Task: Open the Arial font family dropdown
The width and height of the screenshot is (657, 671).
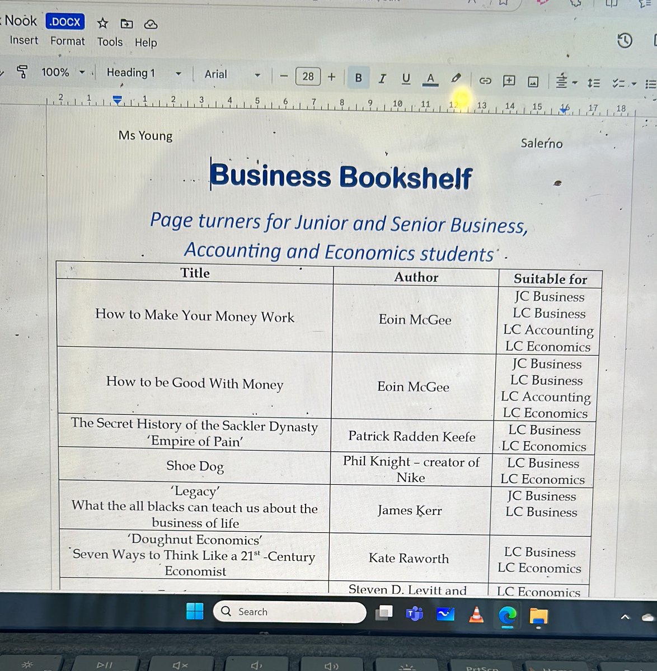Action: point(232,74)
